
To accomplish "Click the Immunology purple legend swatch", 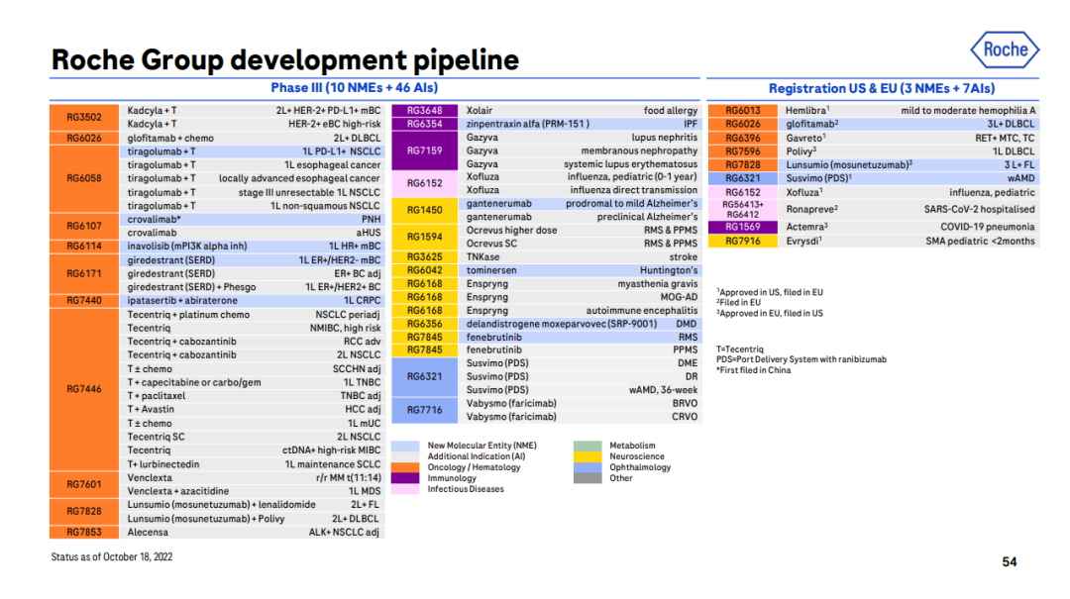I will click(x=404, y=478).
